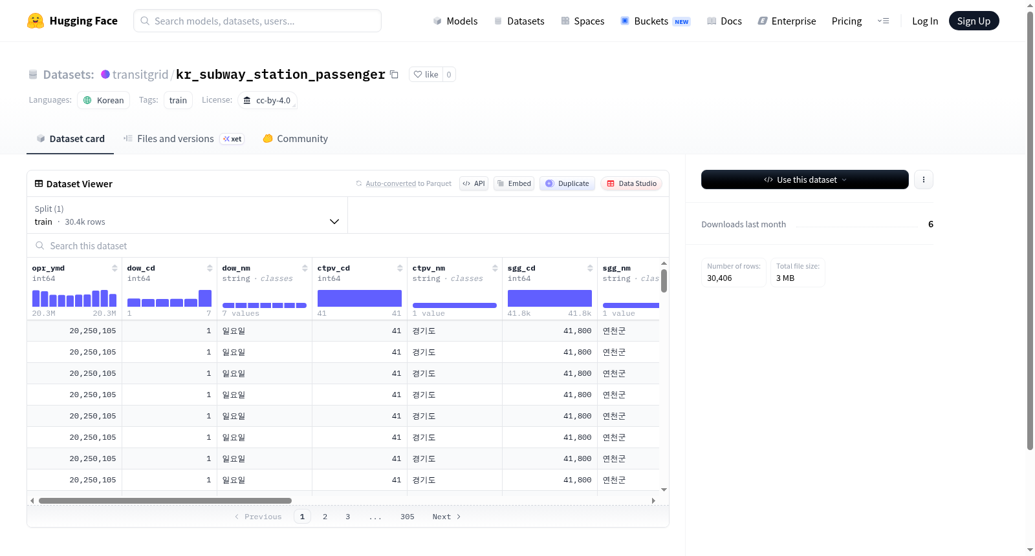The height and width of the screenshot is (556, 1035).
Task: Sort by dow_cd column sort icon
Action: [x=210, y=268]
